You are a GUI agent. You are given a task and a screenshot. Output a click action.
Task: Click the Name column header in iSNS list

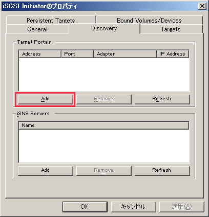(104, 125)
